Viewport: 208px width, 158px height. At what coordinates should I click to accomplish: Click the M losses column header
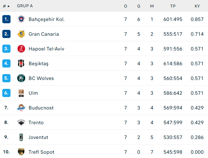coord(152,6)
